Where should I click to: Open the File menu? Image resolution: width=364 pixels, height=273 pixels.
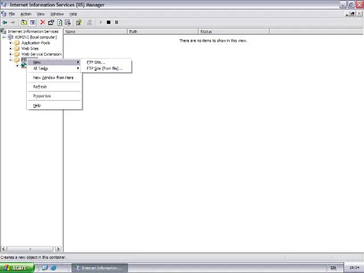12,14
